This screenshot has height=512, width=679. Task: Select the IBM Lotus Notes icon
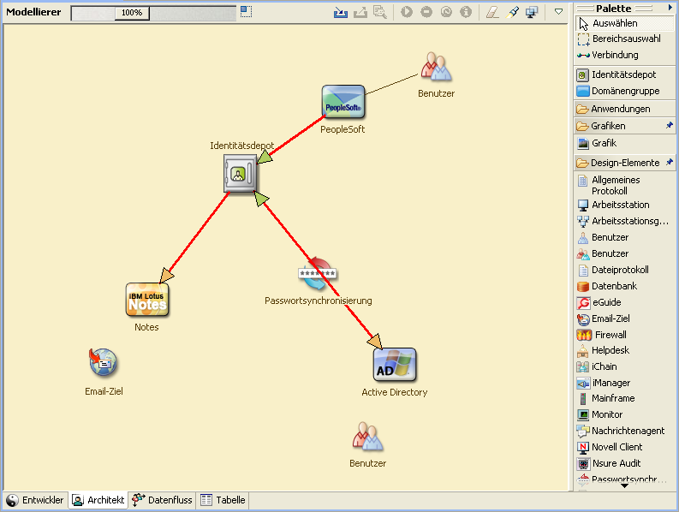pos(147,300)
